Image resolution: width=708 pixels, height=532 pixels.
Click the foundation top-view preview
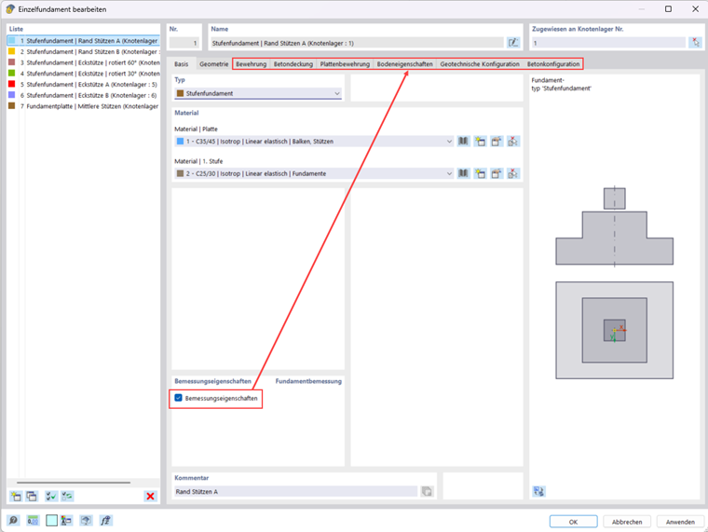pos(615,330)
